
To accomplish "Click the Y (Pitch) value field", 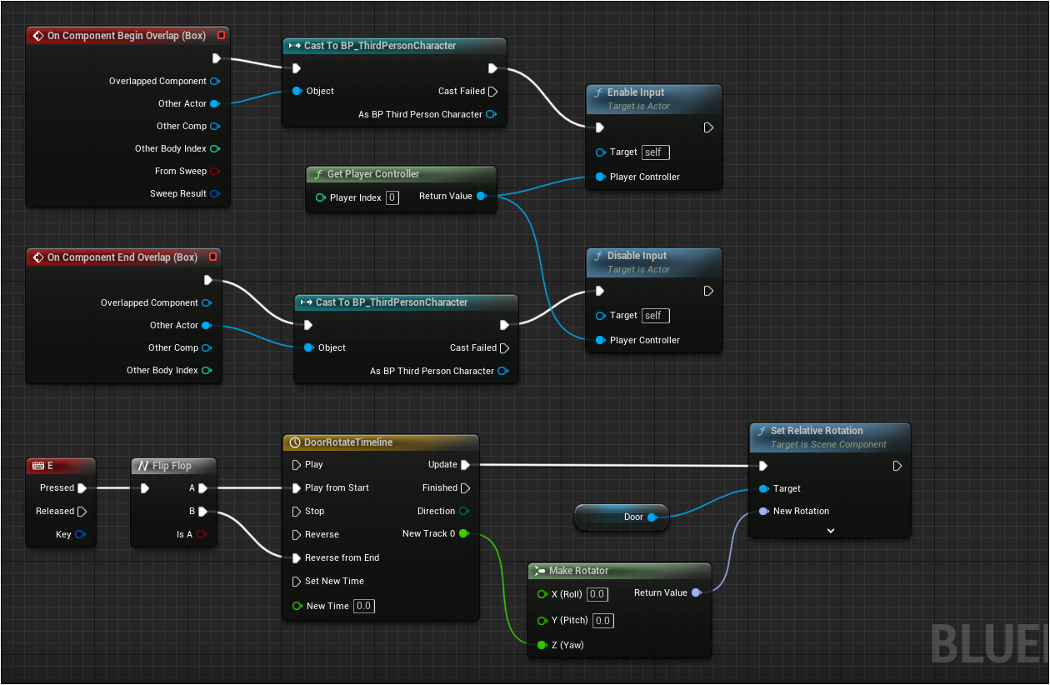I will 602,621.
